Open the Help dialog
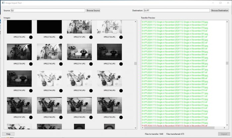Viewport: 232px width, 138px height. [8, 133]
